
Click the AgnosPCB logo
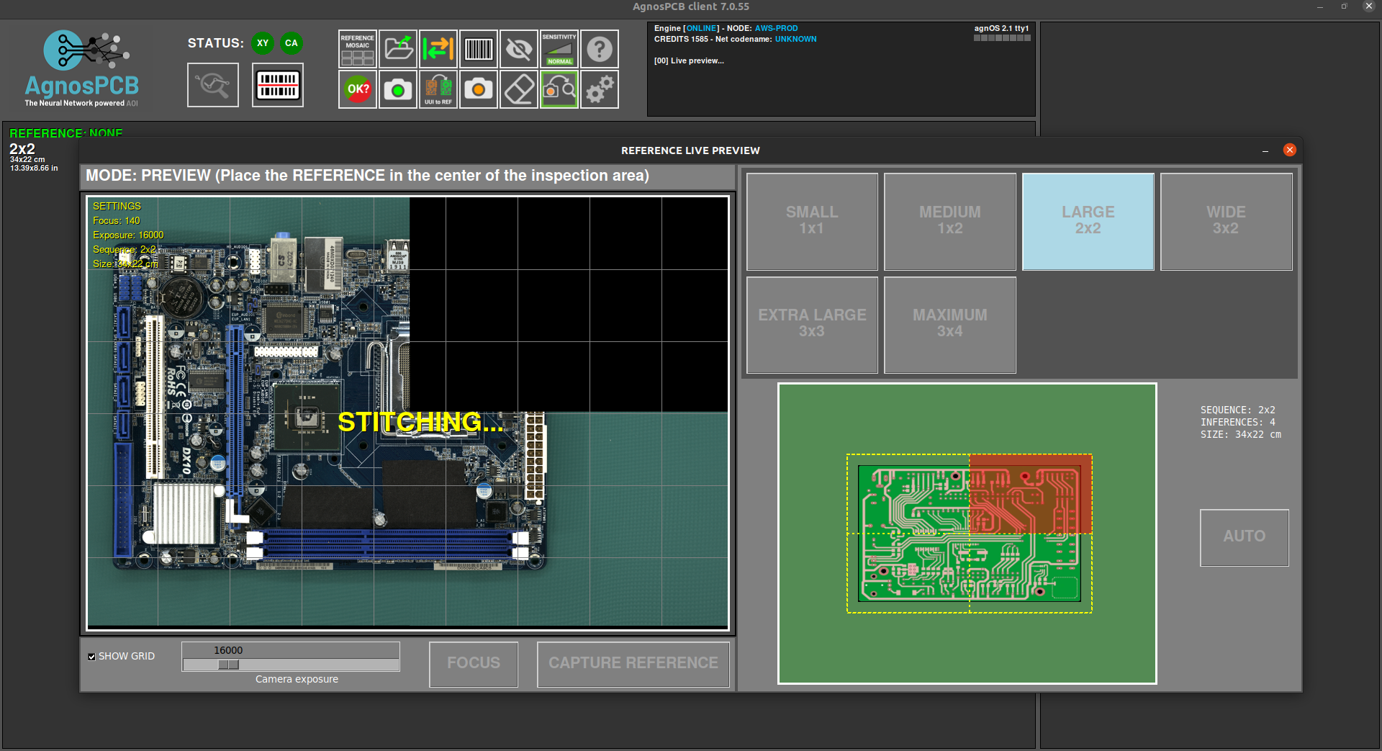pyautogui.click(x=81, y=69)
